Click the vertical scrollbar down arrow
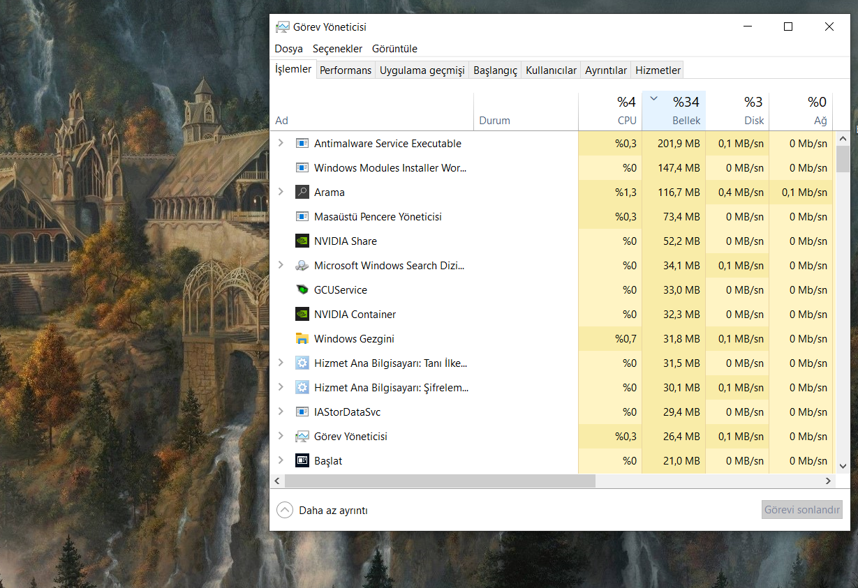The height and width of the screenshot is (588, 858). click(843, 466)
